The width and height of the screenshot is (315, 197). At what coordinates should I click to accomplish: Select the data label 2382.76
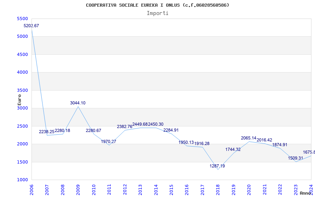pos(124,126)
